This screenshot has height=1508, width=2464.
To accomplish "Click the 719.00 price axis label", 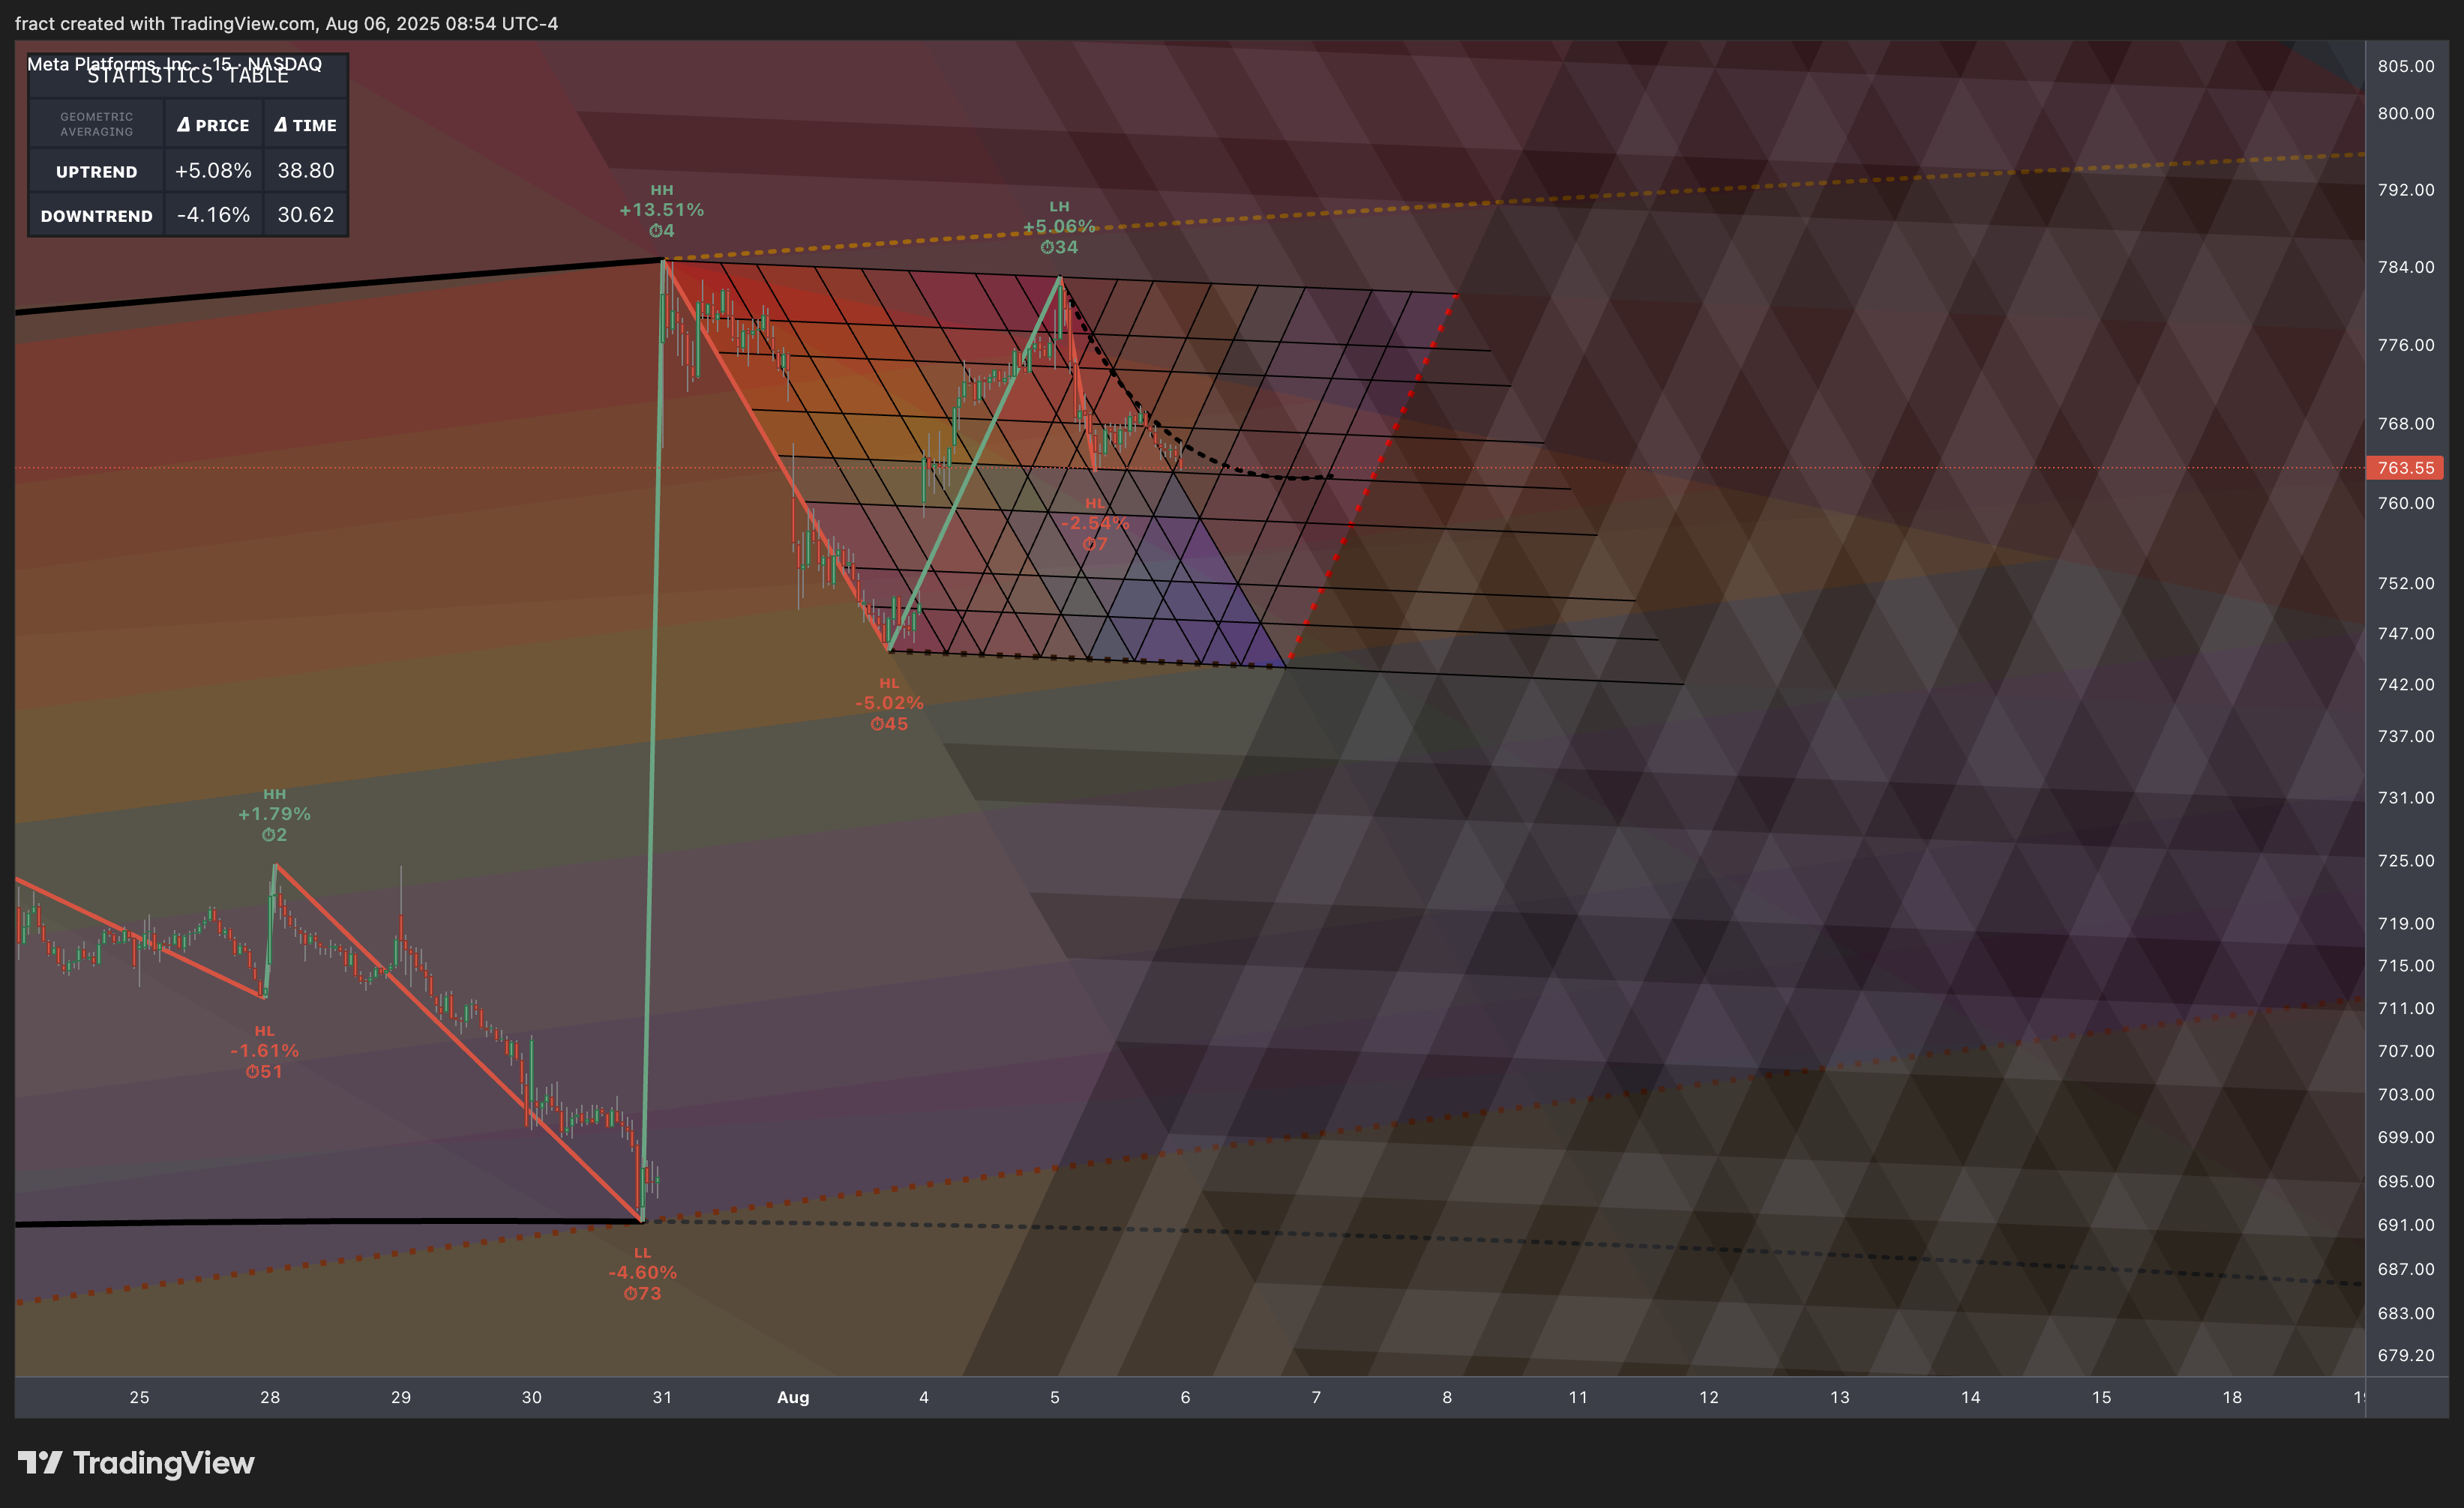I will click(2405, 923).
